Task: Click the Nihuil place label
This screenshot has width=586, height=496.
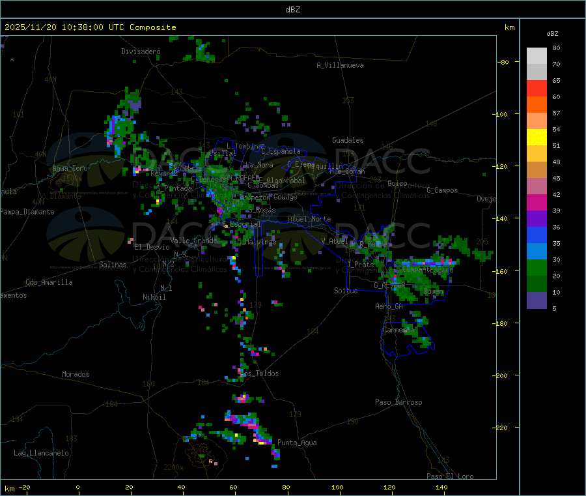Action: 154,297
